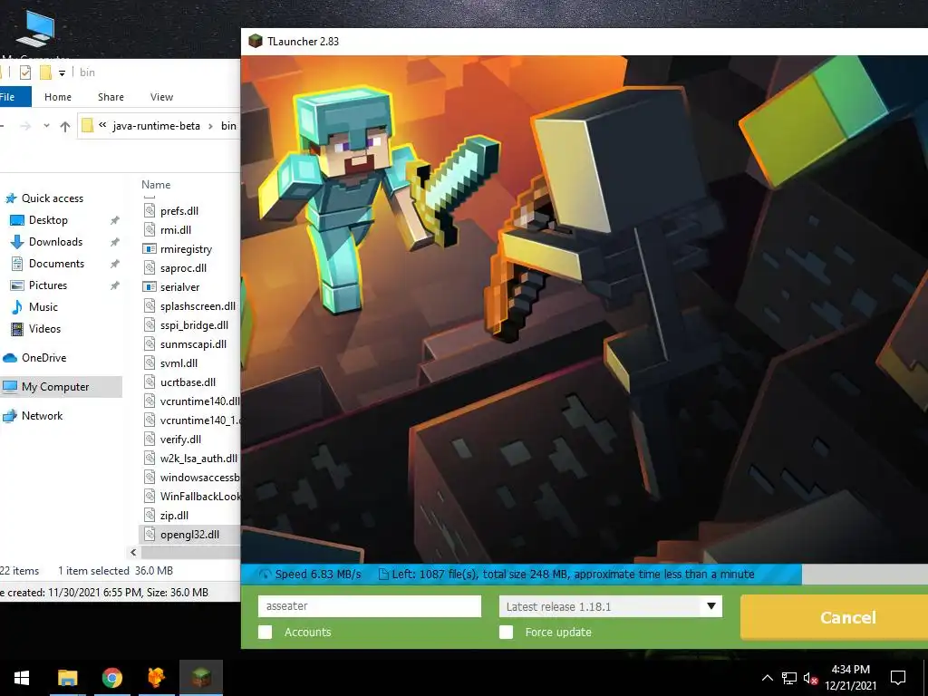Select the file sspi_bridge.dll

point(194,325)
